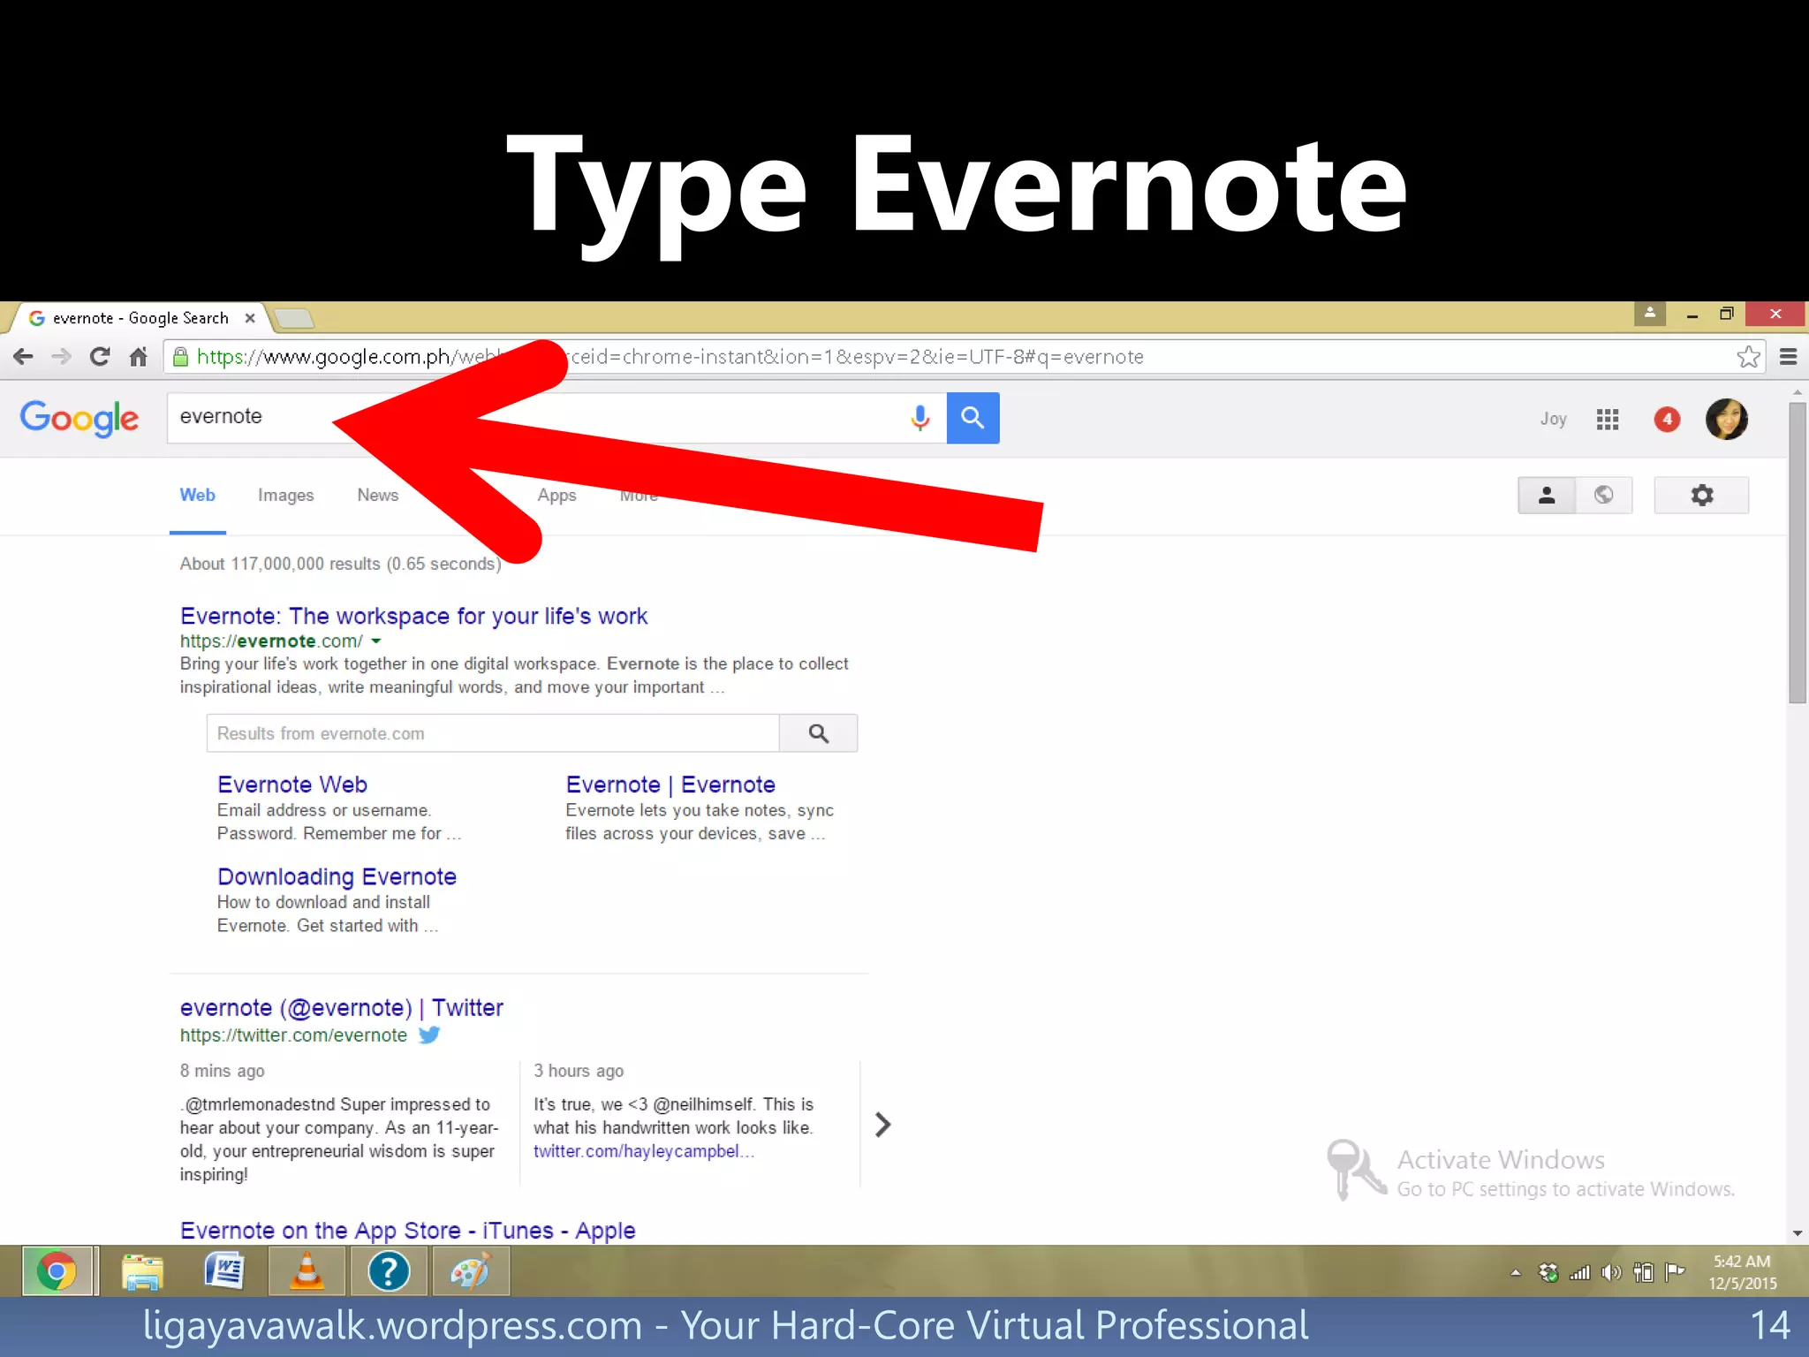The height and width of the screenshot is (1357, 1809).
Task: Open the Evernote | Evernote sitelink
Action: pos(670,785)
